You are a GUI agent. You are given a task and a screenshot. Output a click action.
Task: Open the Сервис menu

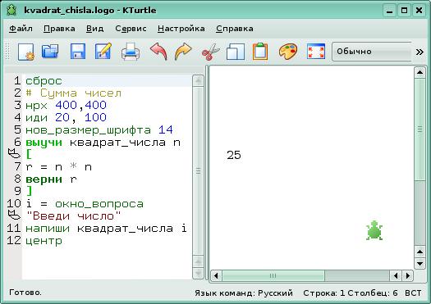pyautogui.click(x=131, y=28)
